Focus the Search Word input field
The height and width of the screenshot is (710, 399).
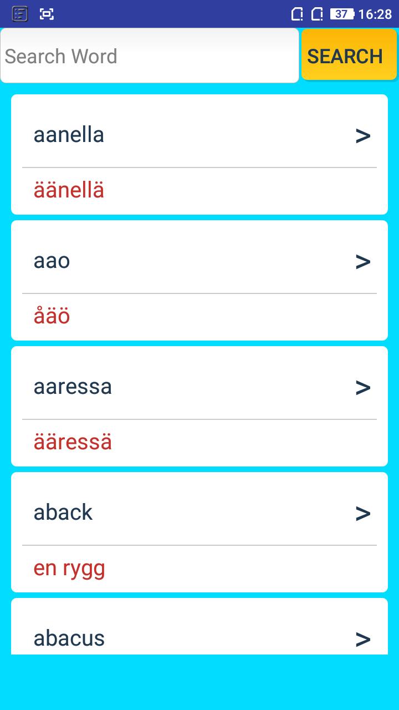point(150,55)
